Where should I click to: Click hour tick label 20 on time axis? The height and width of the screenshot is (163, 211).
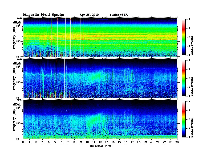(x=152, y=142)
